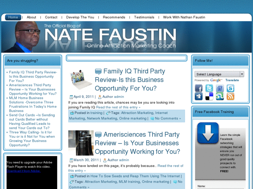Viewport: 253px width, 189px height.
Task: Open the StumbleUpon icon
Action: (x=220, y=96)
